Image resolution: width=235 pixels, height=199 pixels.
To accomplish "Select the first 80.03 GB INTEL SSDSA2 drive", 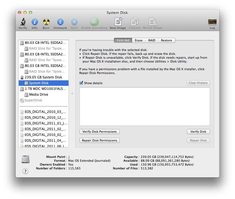I will (43, 43).
